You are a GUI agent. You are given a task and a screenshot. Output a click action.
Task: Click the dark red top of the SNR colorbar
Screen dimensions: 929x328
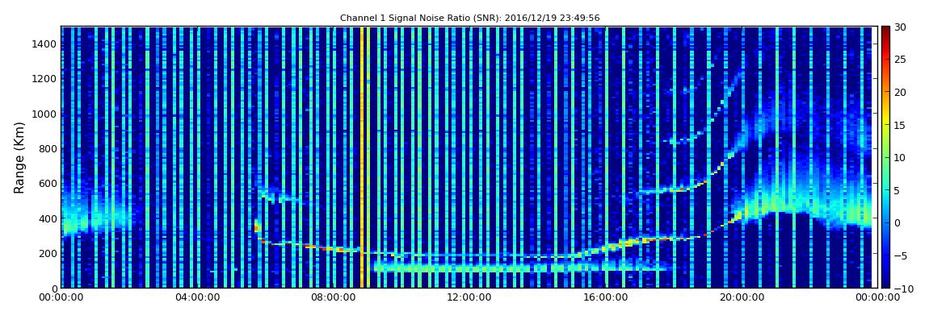tap(885, 31)
